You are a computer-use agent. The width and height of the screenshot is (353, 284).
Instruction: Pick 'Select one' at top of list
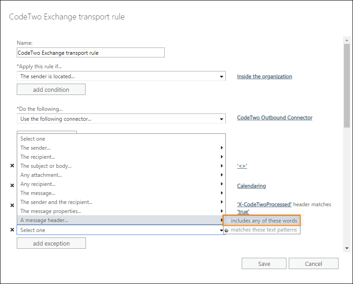click(x=121, y=139)
